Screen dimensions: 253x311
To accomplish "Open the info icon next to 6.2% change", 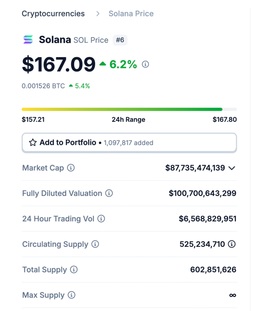I will pos(145,64).
